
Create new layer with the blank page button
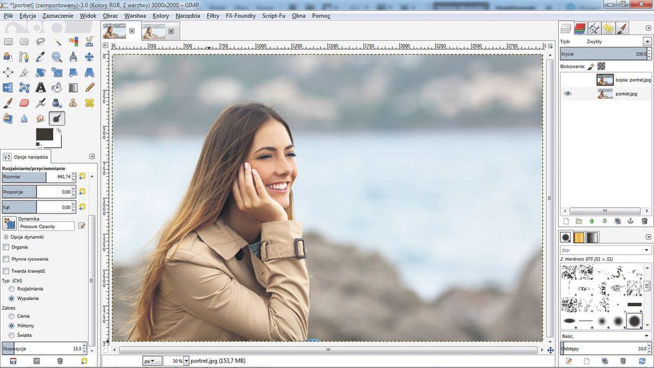pos(566,221)
